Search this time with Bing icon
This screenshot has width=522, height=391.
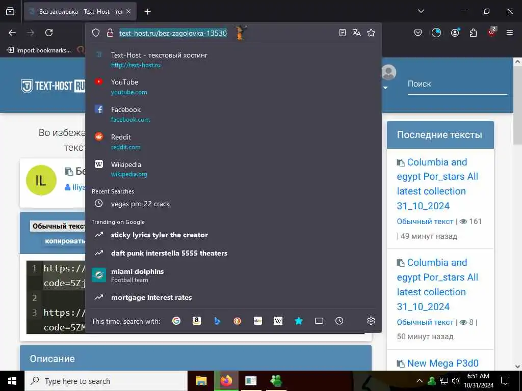click(x=217, y=321)
